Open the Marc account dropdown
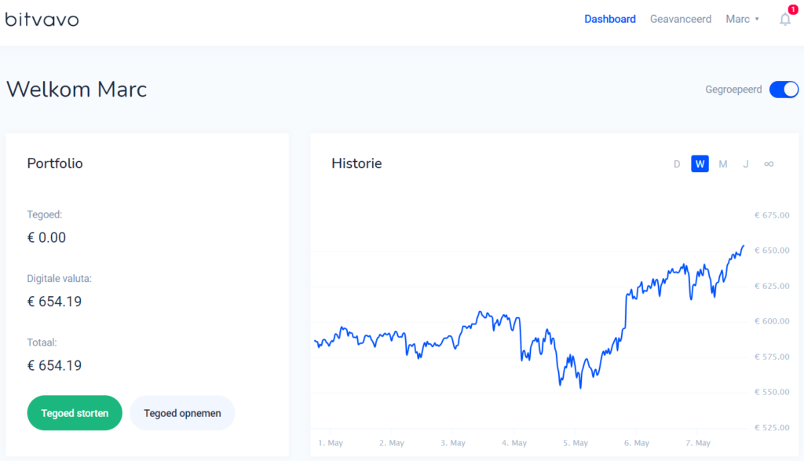 [742, 20]
